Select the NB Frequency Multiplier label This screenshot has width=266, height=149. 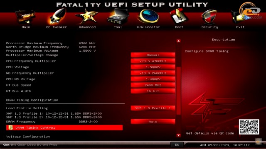(x=30, y=73)
